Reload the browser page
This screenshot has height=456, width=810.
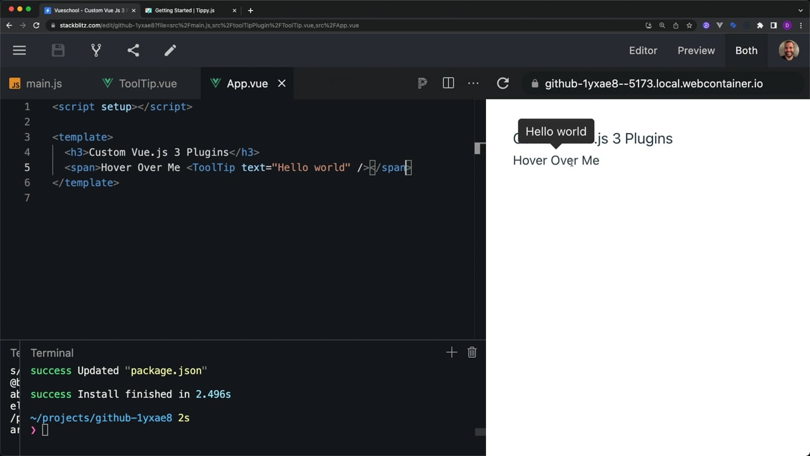36,25
